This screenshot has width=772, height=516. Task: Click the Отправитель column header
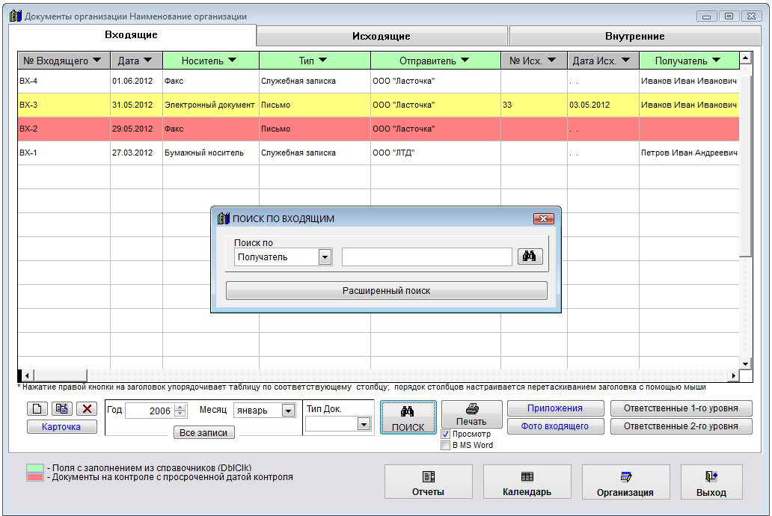pyautogui.click(x=435, y=61)
